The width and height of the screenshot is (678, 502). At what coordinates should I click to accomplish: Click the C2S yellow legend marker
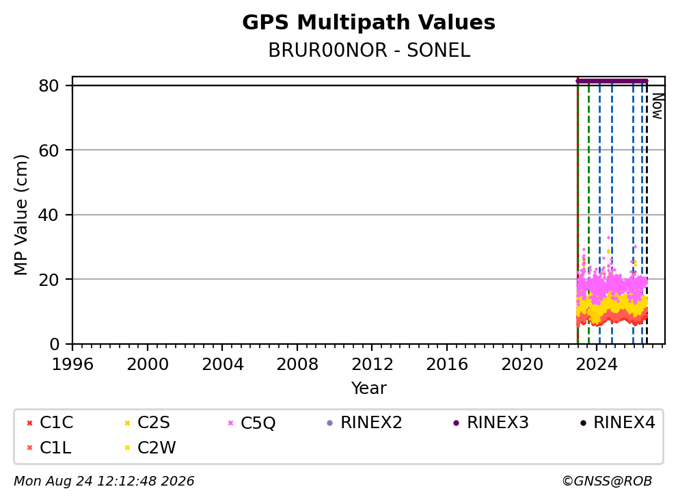click(127, 423)
